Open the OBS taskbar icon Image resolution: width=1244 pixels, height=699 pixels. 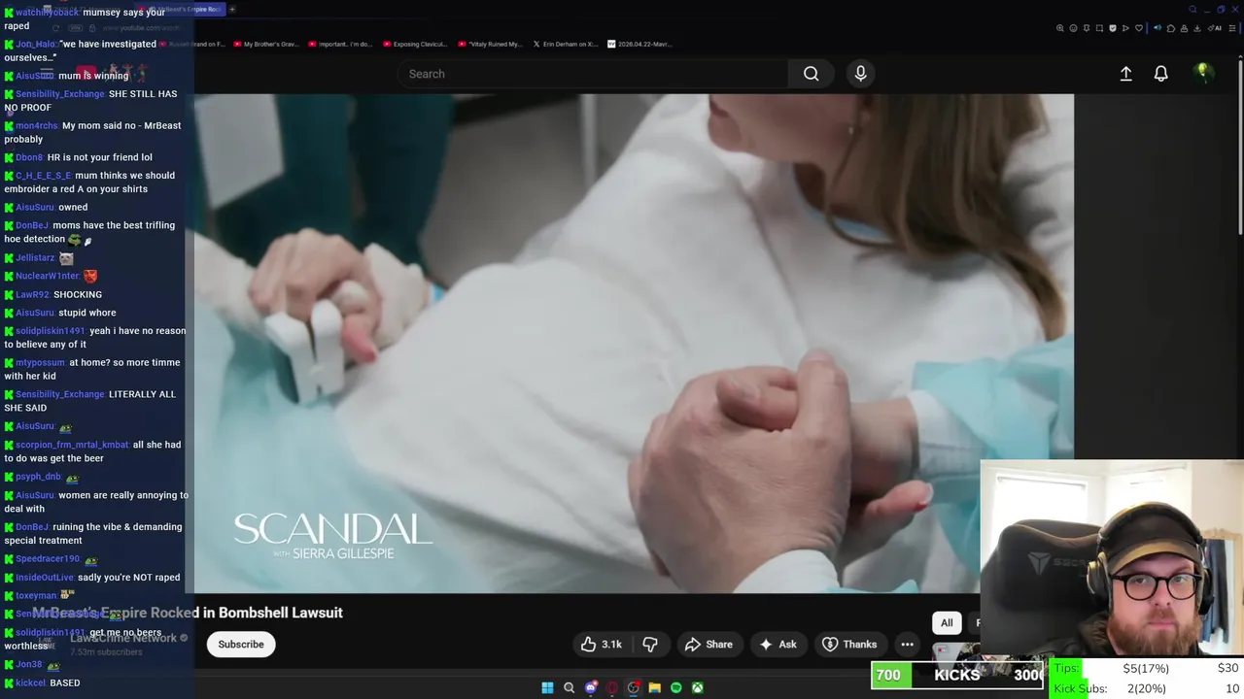click(x=634, y=687)
